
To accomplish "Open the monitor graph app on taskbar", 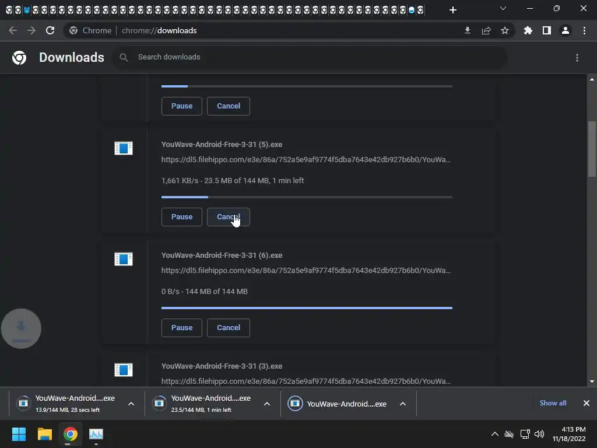I will [x=96, y=434].
